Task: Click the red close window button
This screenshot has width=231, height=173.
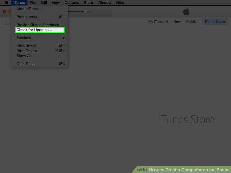Action: click(4, 11)
